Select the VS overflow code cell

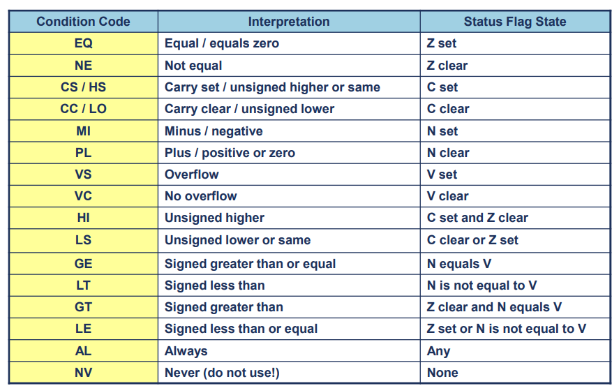pyautogui.click(x=83, y=174)
